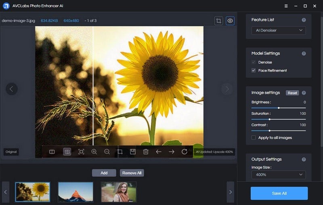Click the Contrast value 100
Image resolution: width=323 pixels, height=205 pixels.
[302, 125]
